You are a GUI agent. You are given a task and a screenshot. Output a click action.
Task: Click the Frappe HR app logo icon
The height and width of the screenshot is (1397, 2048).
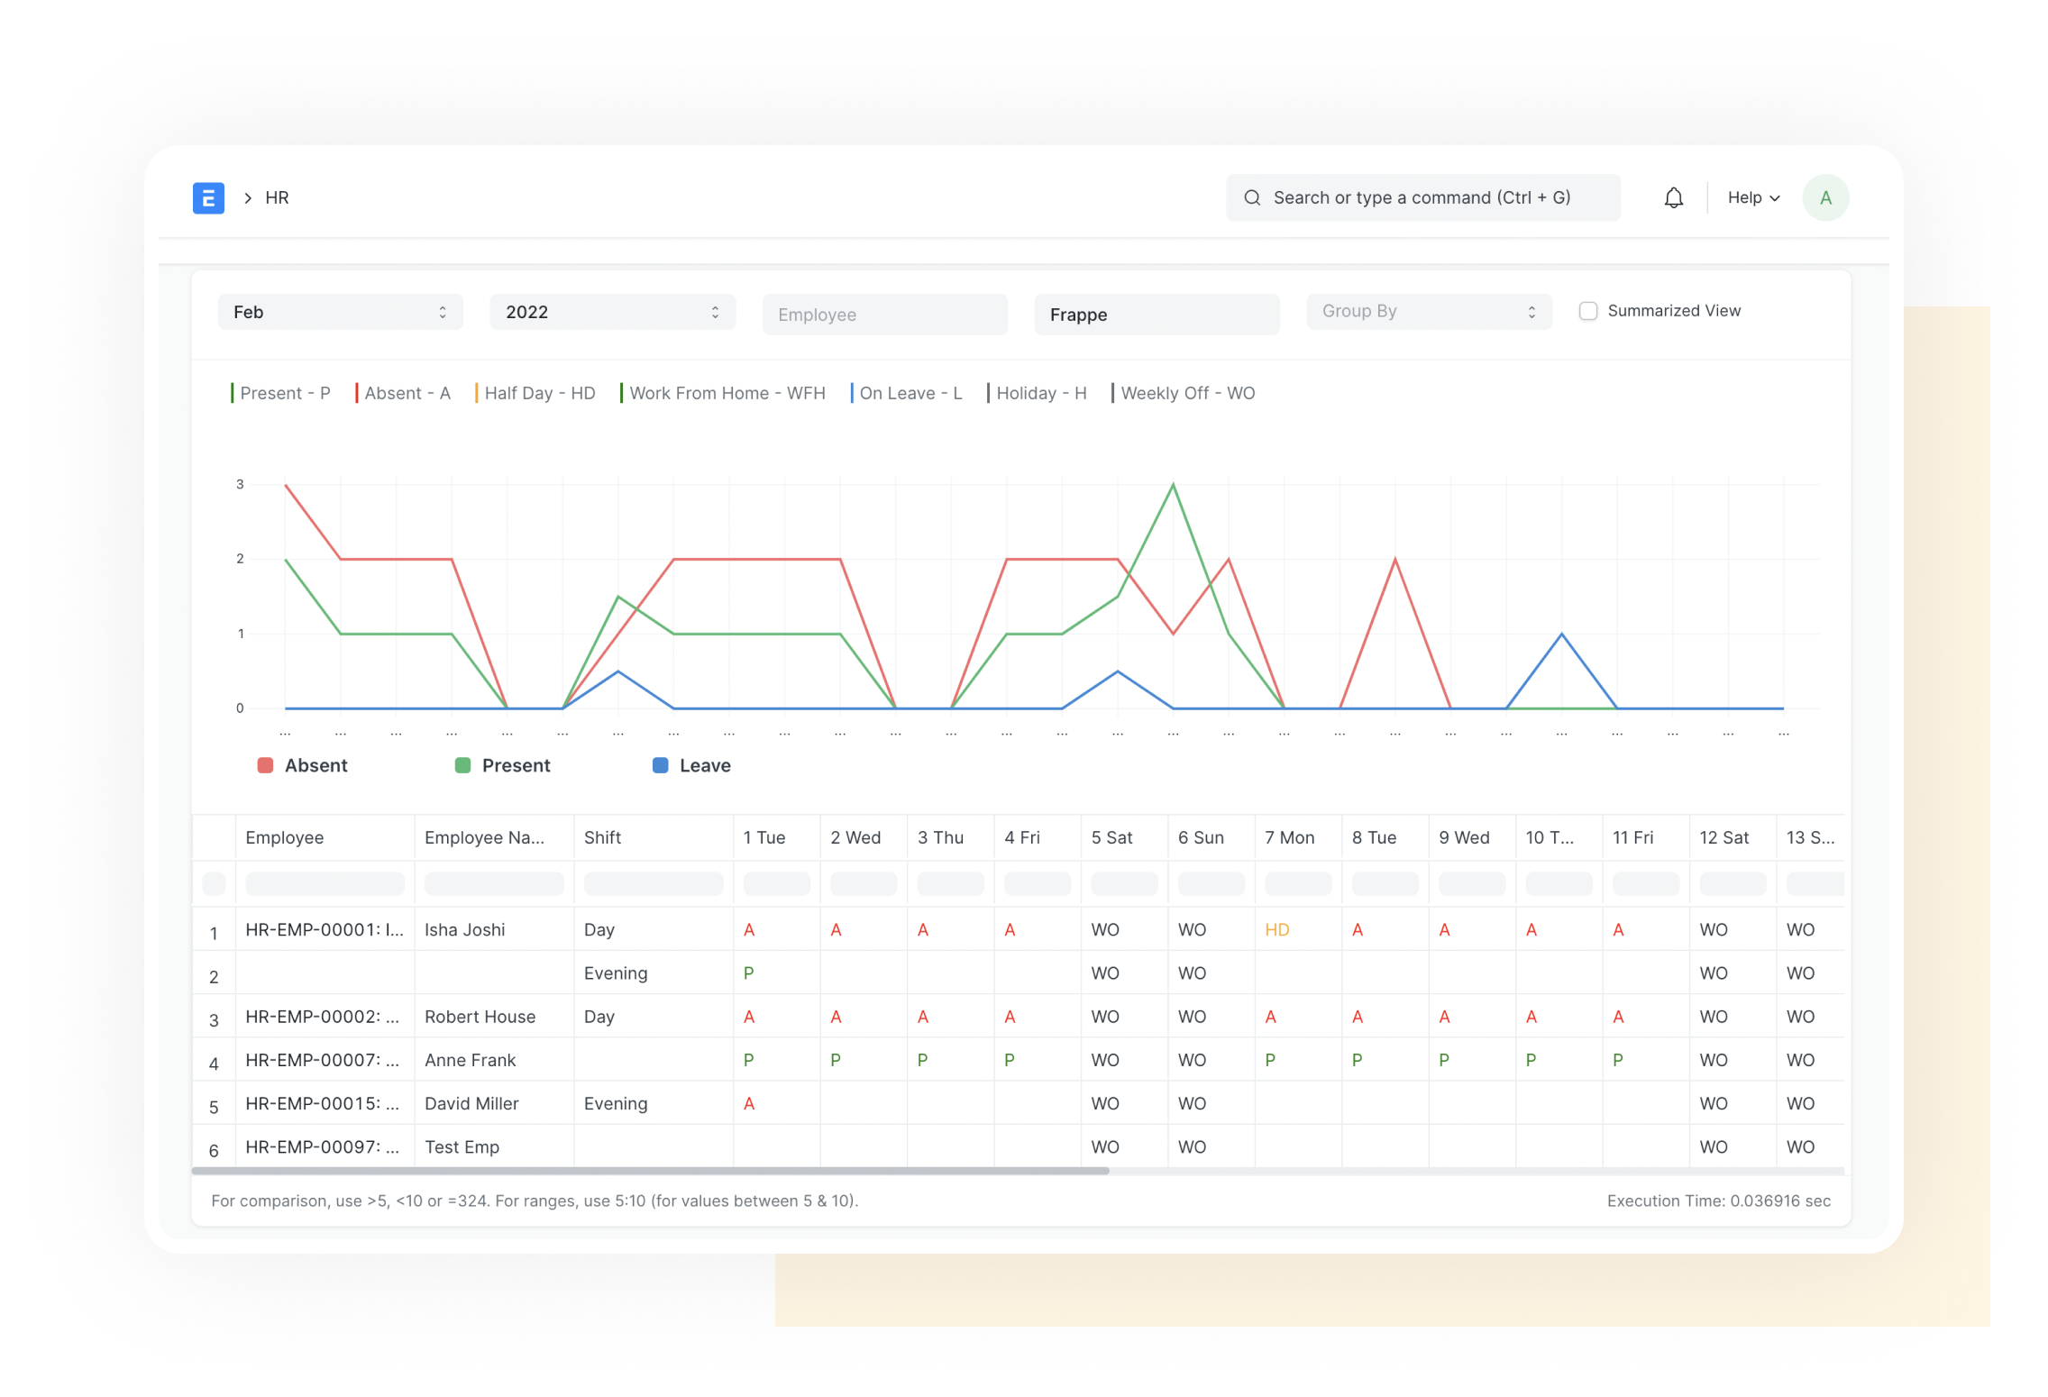click(x=208, y=197)
